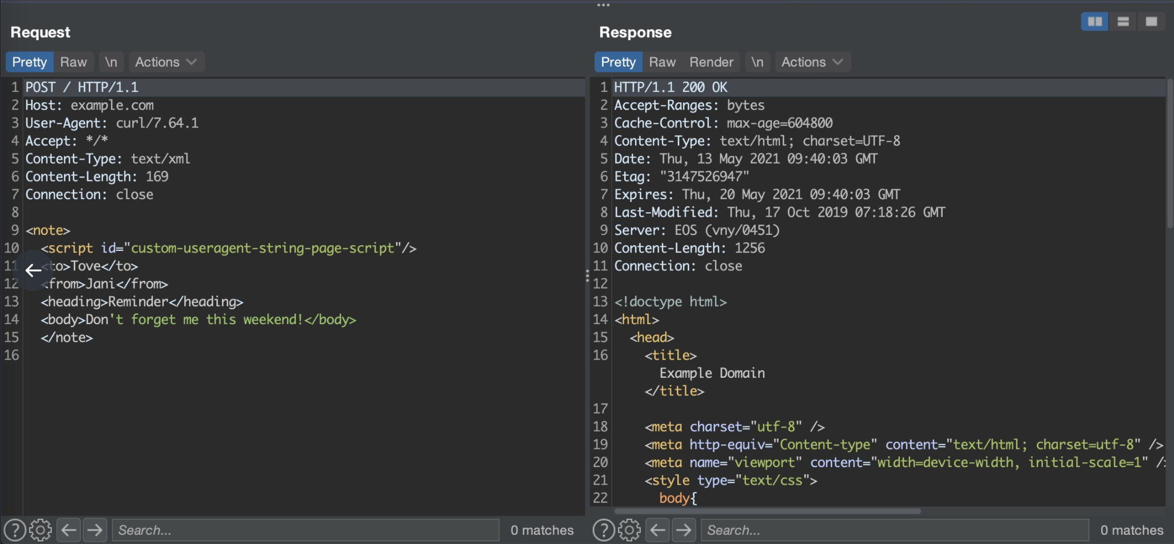Select the Response Render tab
This screenshot has height=544, width=1174.
pyautogui.click(x=711, y=62)
